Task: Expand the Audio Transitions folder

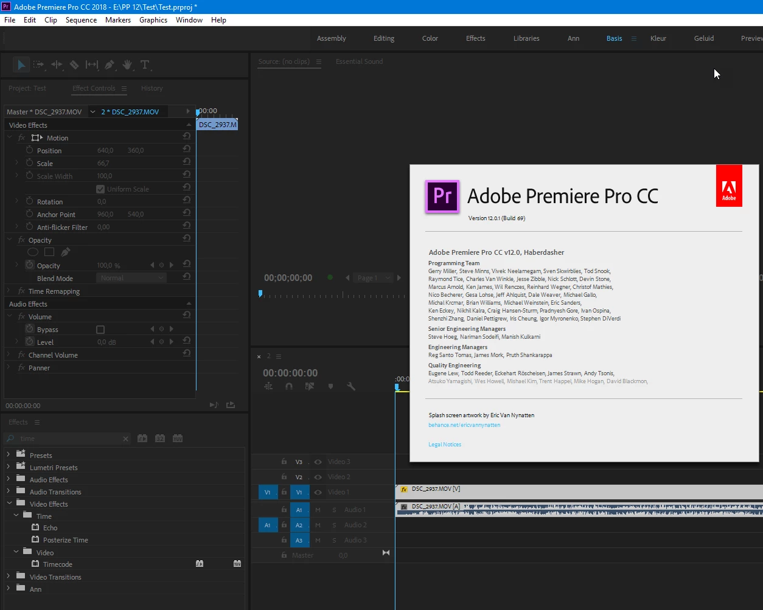Action: (9, 491)
